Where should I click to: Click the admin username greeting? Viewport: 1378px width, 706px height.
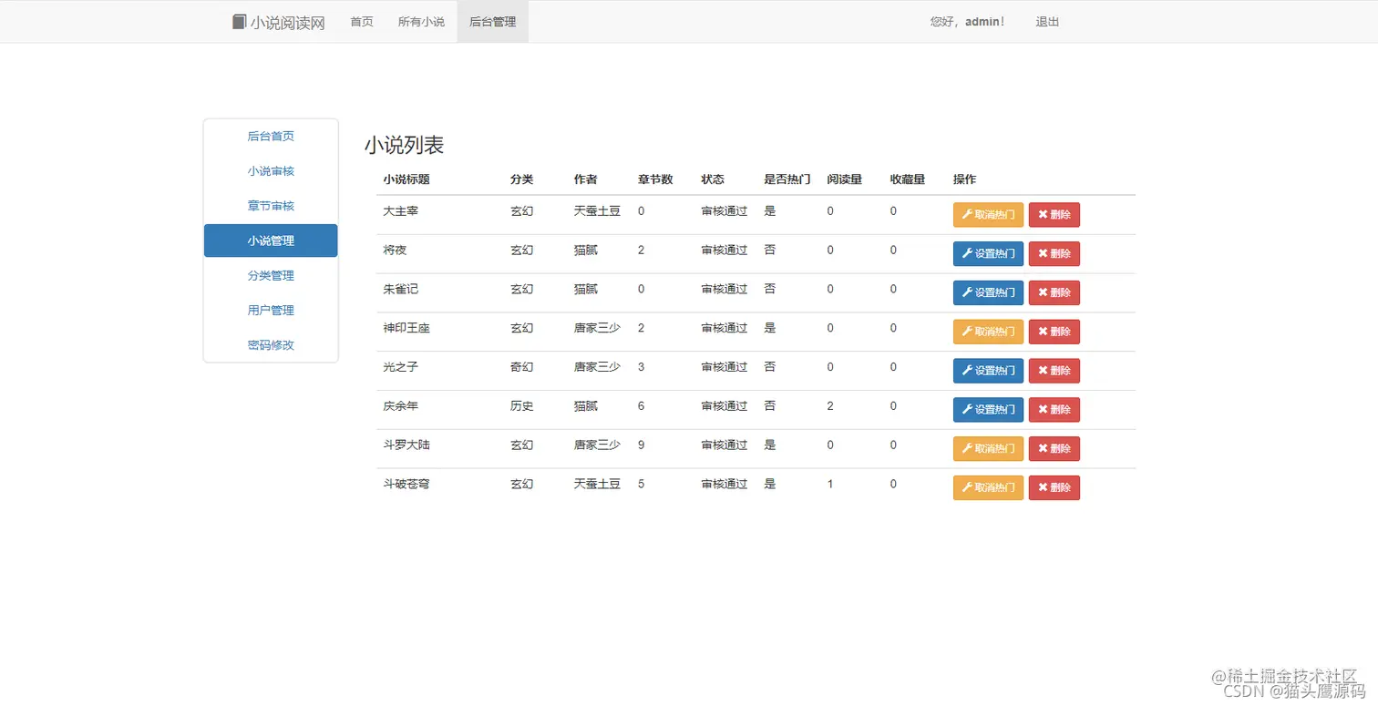[967, 22]
